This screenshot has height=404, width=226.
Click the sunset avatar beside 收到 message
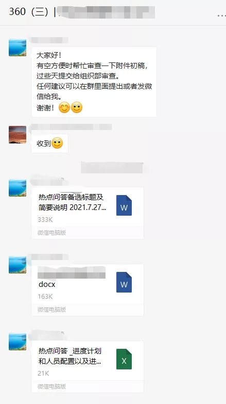point(18,135)
